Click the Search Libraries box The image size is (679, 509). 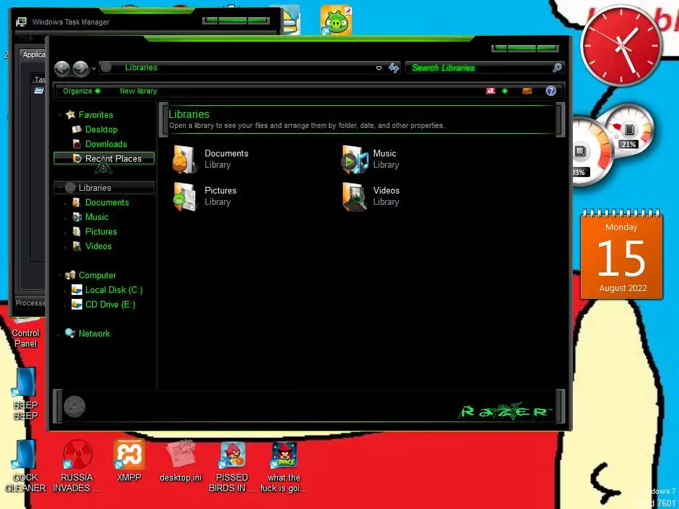point(485,68)
